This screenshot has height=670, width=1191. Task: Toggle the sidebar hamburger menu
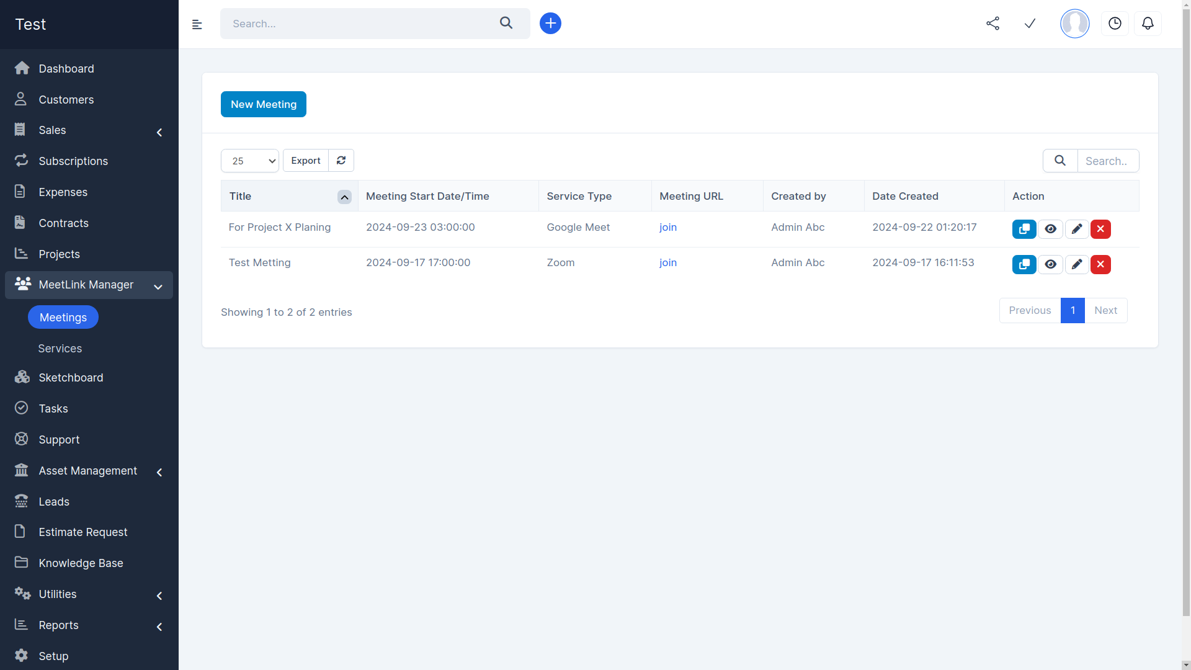tap(197, 25)
